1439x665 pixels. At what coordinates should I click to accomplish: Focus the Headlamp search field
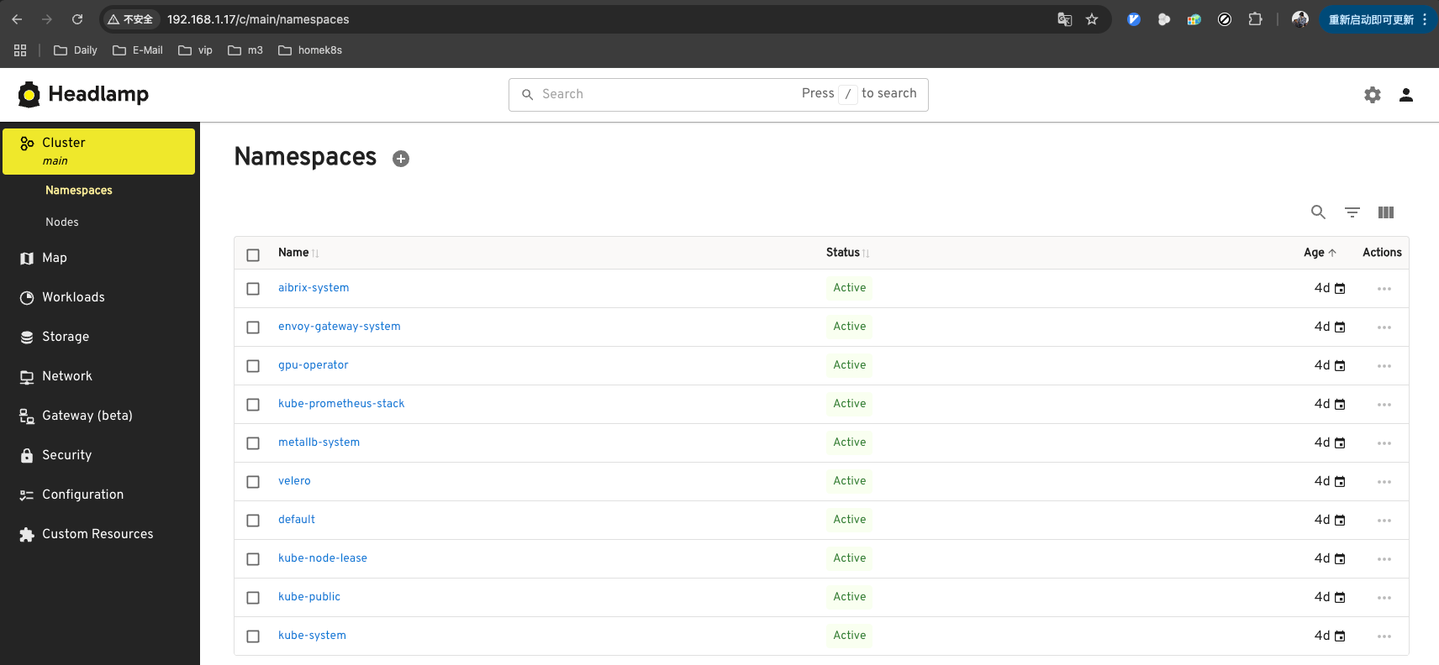[719, 95]
